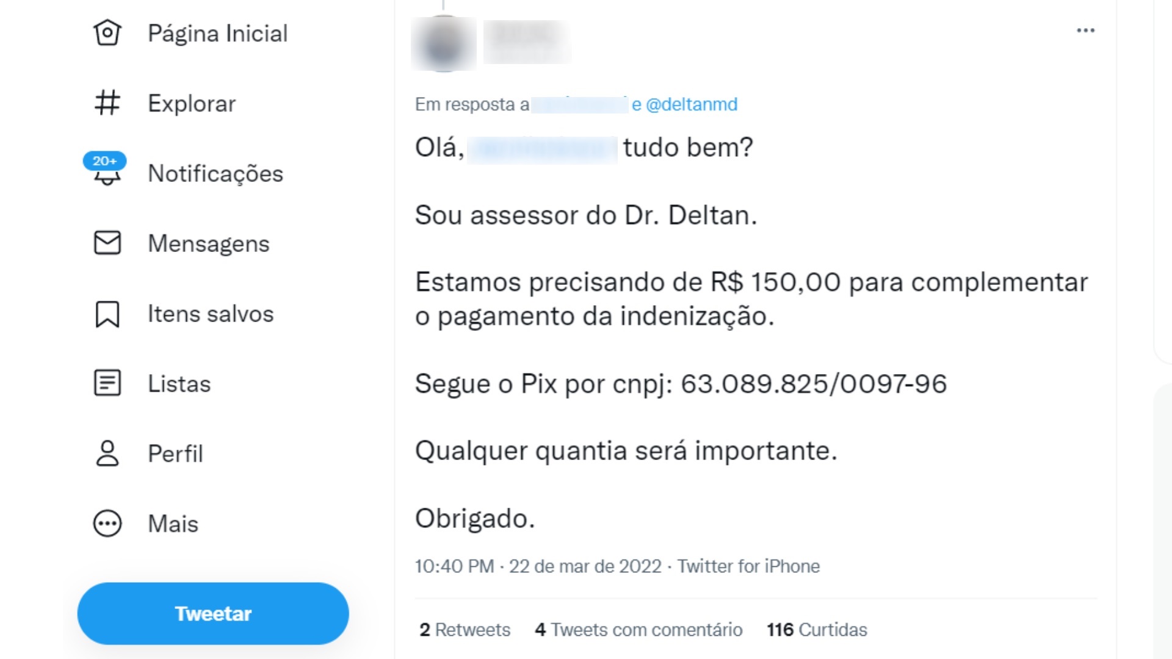Image resolution: width=1172 pixels, height=659 pixels.
Task: Click the blurred author profile picture
Action: (444, 44)
